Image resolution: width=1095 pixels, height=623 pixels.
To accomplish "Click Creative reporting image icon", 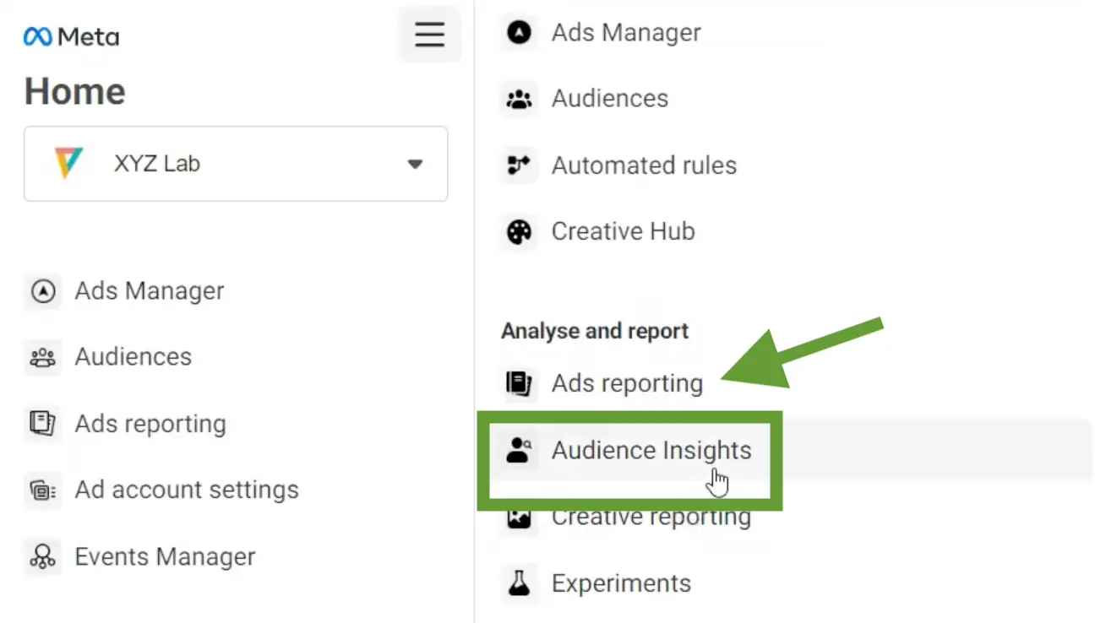I will [519, 517].
